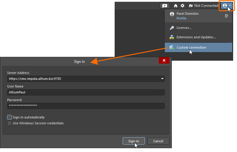Click the Pavel Demidov name text
This screenshot has width=237, height=152.
point(188,14)
